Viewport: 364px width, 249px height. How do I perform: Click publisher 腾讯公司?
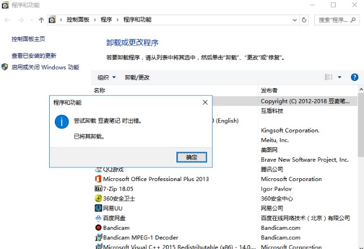(x=272, y=169)
